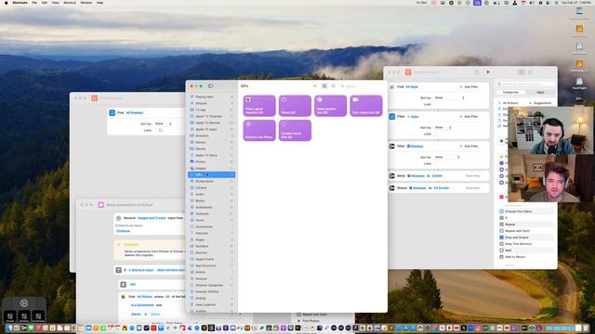
Task: Select the Podcasts folder in sidebar
Action: [212, 213]
